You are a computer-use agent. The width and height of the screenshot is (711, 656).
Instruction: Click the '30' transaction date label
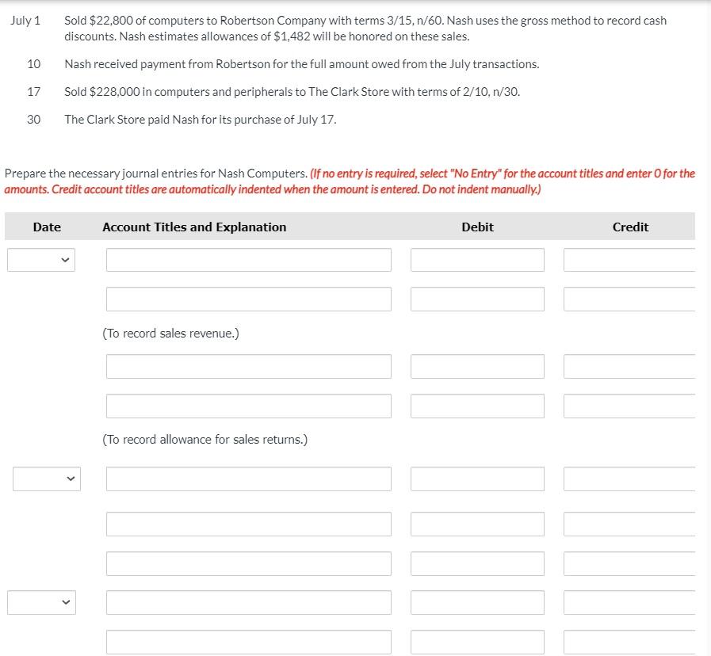click(33, 119)
